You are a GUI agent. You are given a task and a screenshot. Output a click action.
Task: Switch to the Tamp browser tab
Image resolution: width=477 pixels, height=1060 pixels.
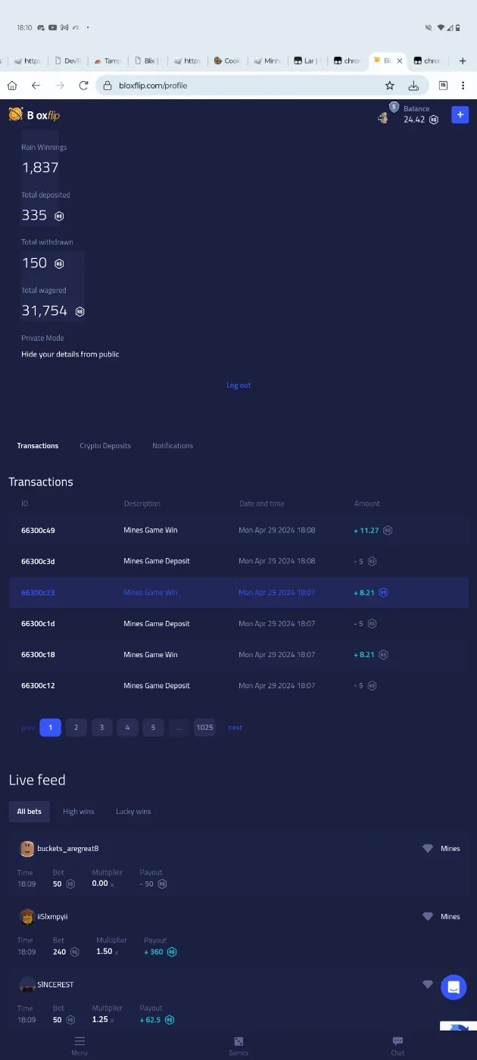coord(107,61)
